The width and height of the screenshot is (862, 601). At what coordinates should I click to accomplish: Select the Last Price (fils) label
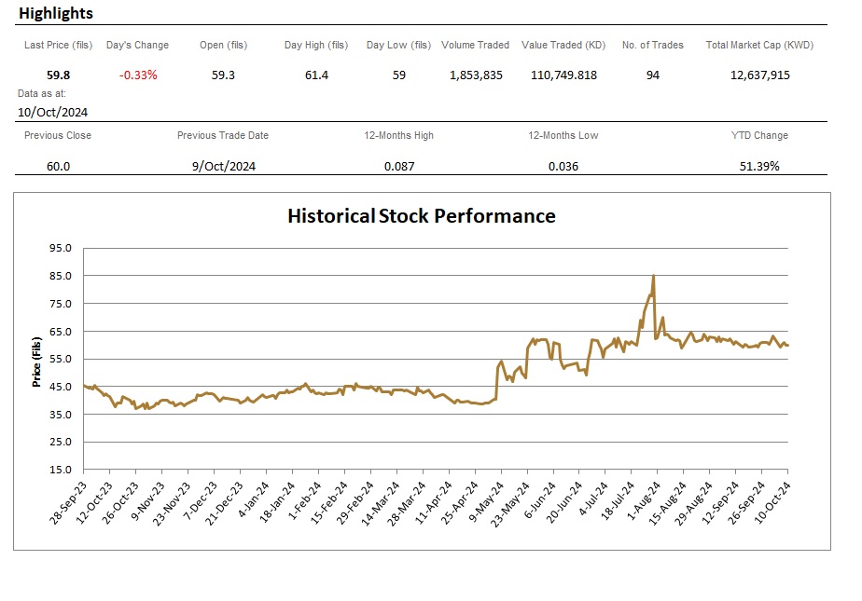[58, 45]
